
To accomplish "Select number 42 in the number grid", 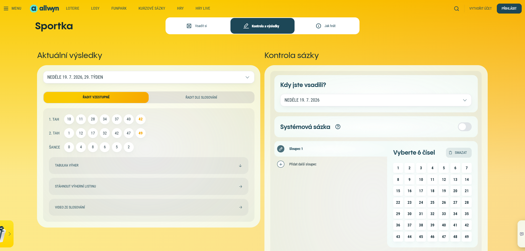I will click(x=467, y=225).
